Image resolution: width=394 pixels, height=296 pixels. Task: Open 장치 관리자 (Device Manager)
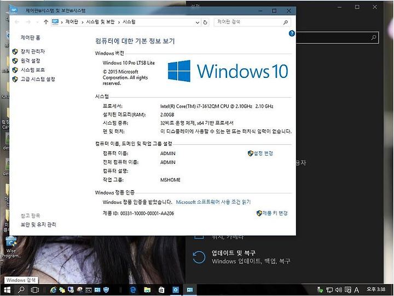[x=33, y=52]
